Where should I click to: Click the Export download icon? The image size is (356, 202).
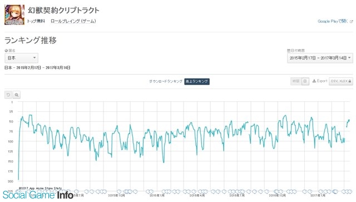click(314, 81)
